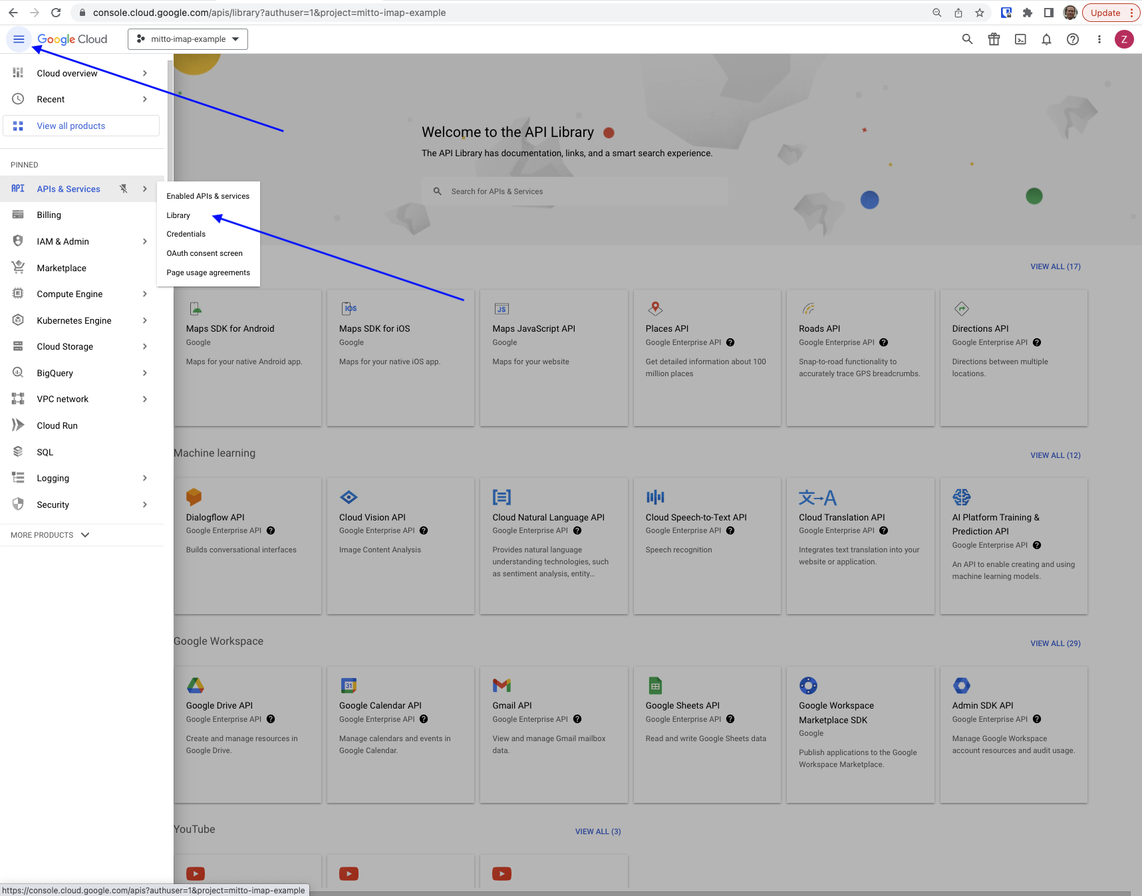
Task: Expand BigQuery submenu chevron
Action: click(x=145, y=373)
